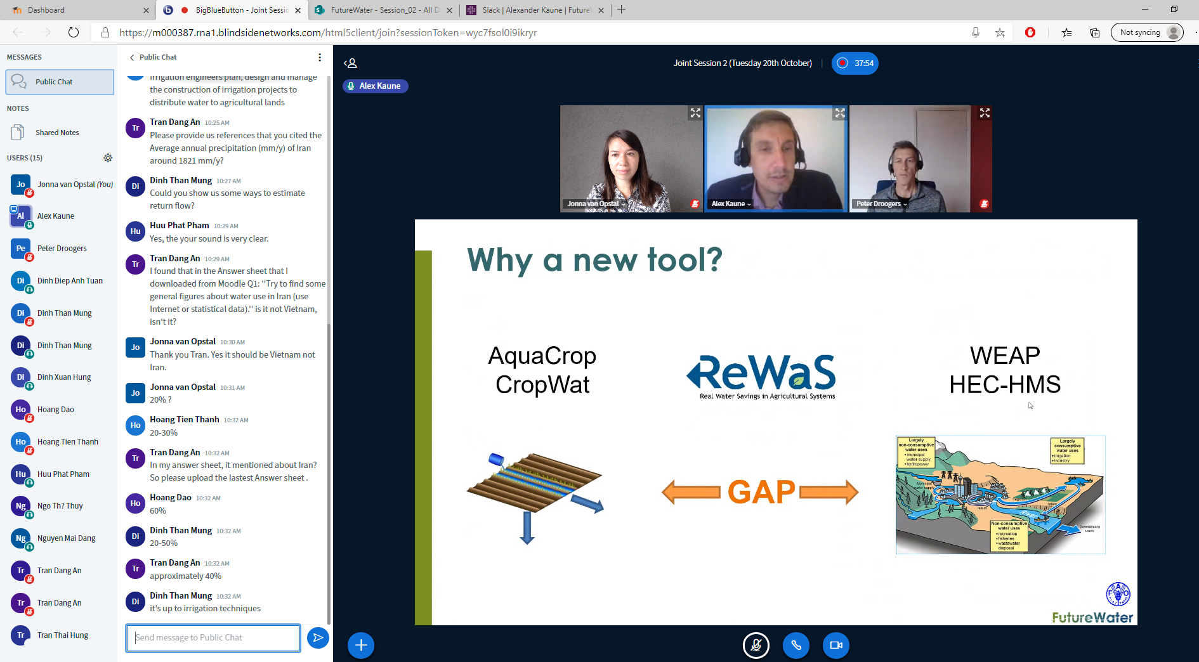Viewport: 1199px width, 662px height.
Task: Reload the page
Action: coord(74,32)
